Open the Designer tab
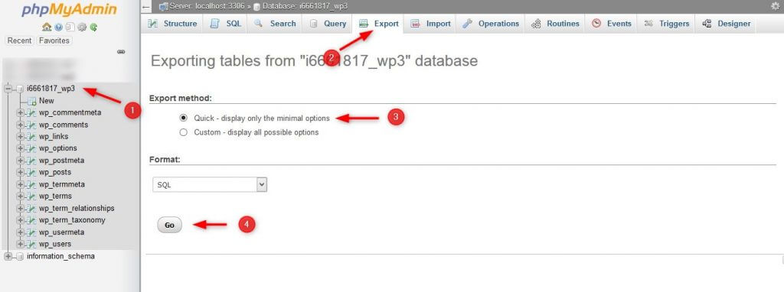This screenshot has width=784, height=292. coord(726,24)
